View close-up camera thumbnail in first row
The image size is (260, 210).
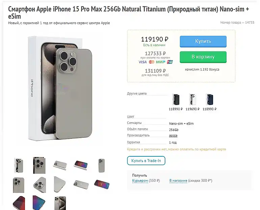pos(39,165)
